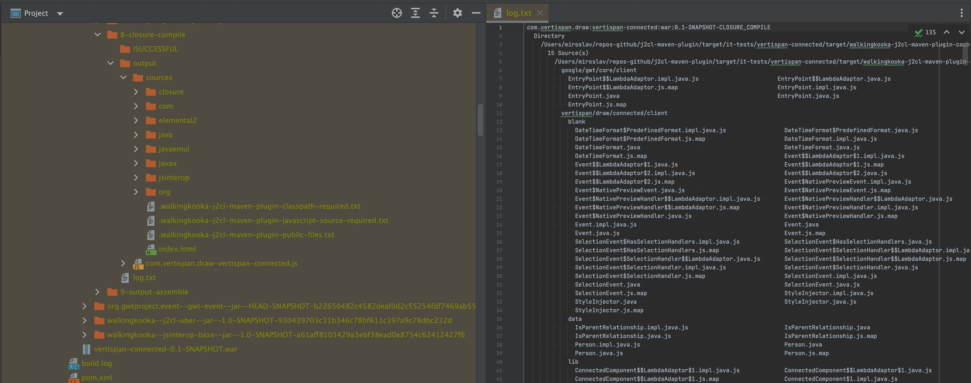The height and width of the screenshot is (383, 971).
Task: Click the elemental2 folder icon
Action: tap(151, 120)
